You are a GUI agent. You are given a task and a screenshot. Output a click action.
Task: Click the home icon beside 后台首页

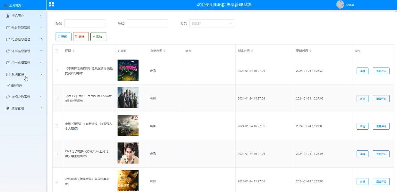pyautogui.click(x=6, y=5)
